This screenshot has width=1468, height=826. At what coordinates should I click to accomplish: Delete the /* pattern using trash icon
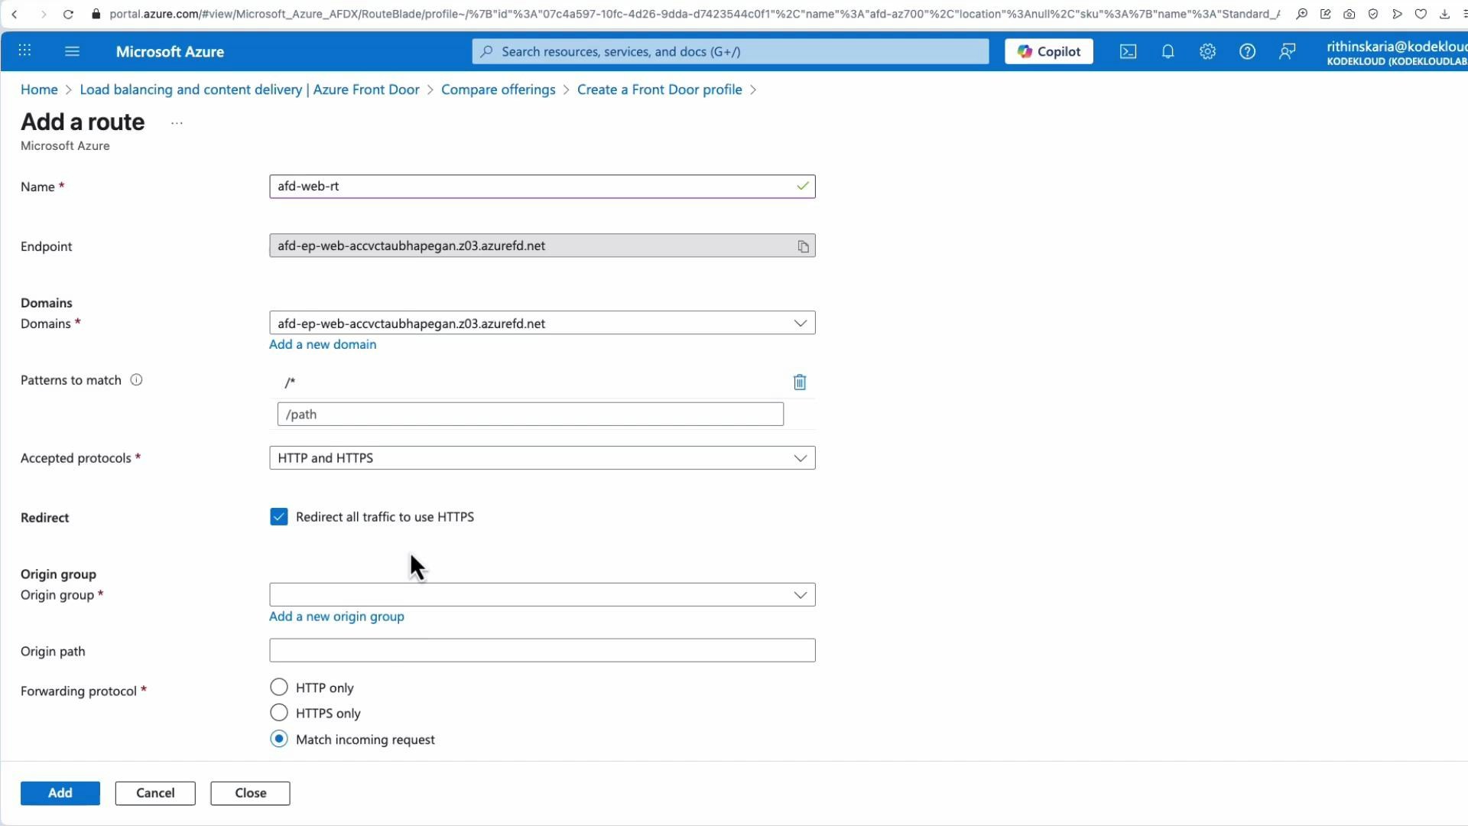800,382
